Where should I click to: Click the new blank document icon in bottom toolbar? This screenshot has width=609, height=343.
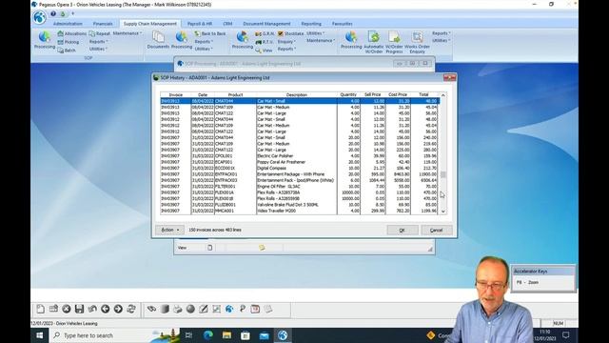tap(40, 309)
